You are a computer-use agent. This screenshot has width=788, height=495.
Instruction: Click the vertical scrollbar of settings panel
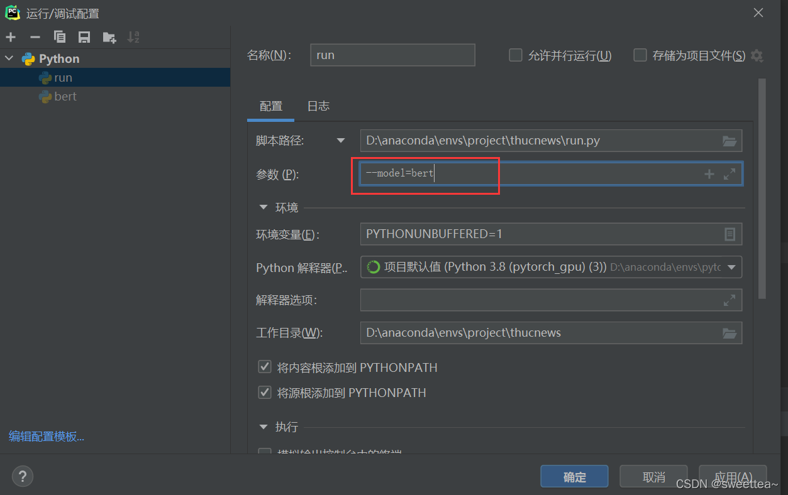[x=762, y=188]
